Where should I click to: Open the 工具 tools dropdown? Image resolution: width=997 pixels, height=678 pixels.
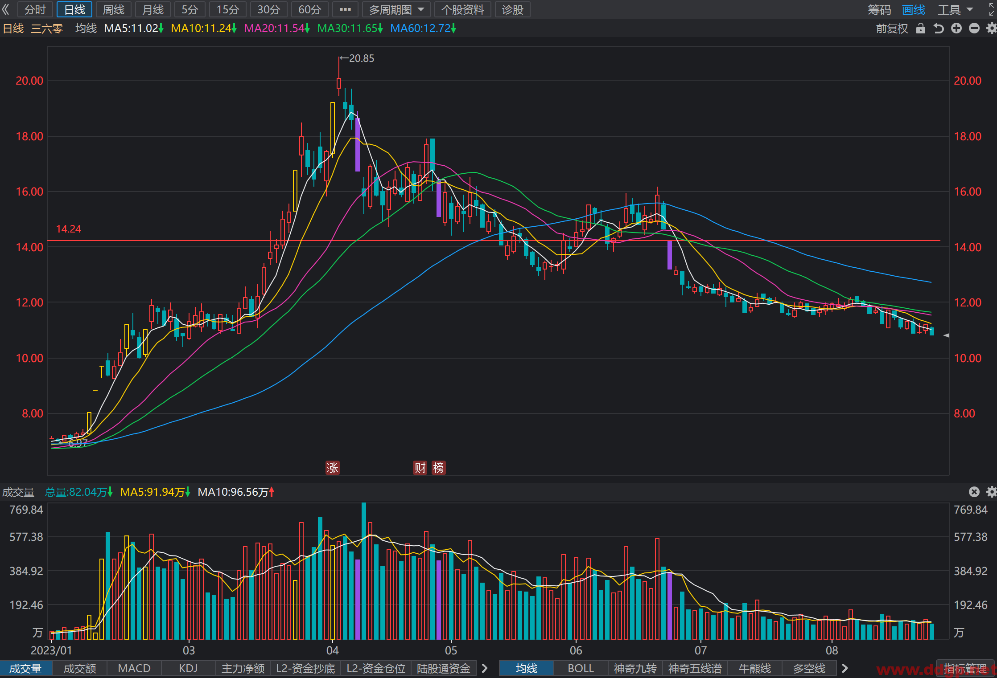(x=955, y=10)
